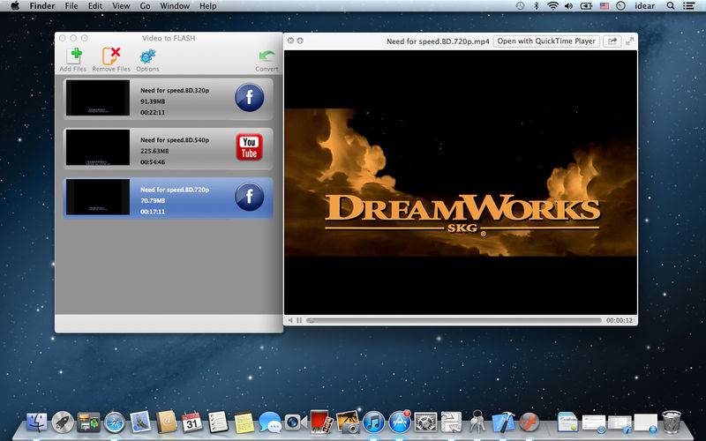
Task: Click Open with QuickTime Player button
Action: click(x=546, y=41)
